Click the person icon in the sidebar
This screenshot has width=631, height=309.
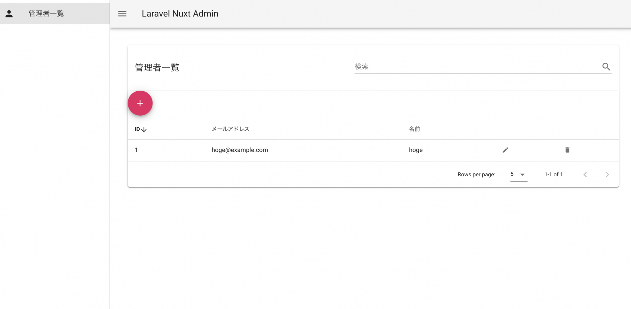click(x=9, y=14)
